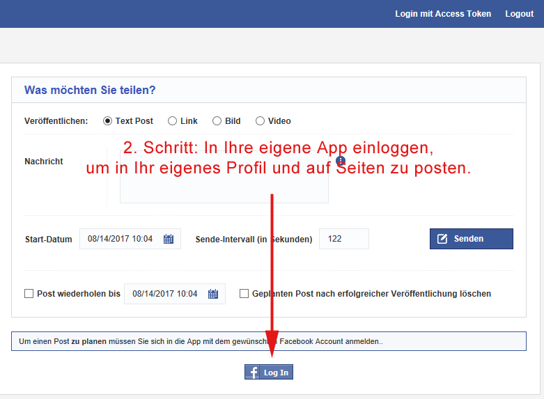This screenshot has width=544, height=399.
Task: Click the Was möchten Sie teilen heading
Action: click(90, 91)
